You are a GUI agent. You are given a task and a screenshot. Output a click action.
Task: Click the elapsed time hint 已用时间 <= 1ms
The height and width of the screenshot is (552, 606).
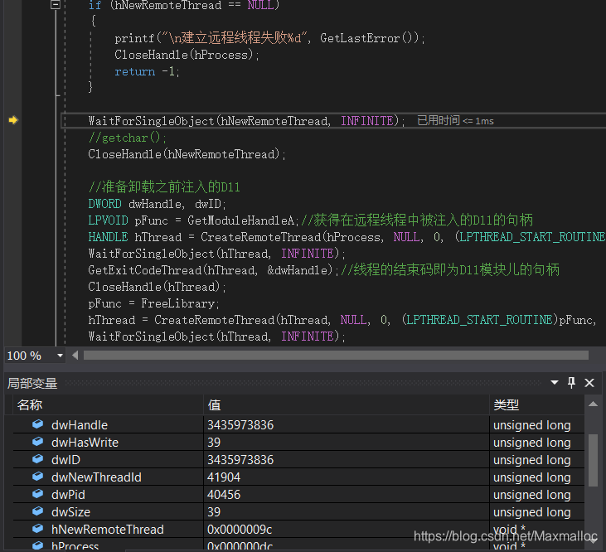456,121
